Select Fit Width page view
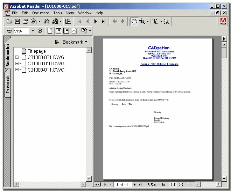Image resolution: width=231 pixels, height=191 pixels. click(66, 31)
